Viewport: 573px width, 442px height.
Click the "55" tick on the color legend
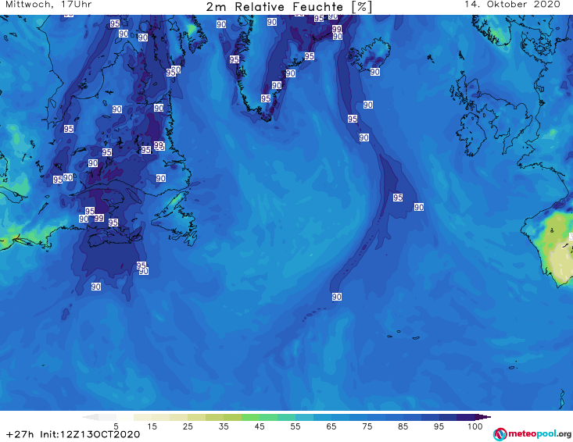[x=295, y=426]
